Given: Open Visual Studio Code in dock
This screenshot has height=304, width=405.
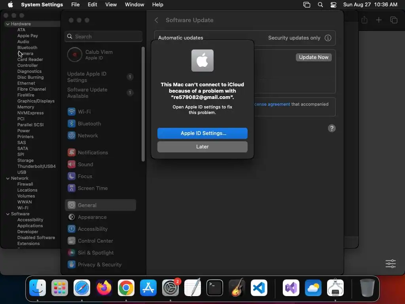Looking at the screenshot, I should 259,287.
